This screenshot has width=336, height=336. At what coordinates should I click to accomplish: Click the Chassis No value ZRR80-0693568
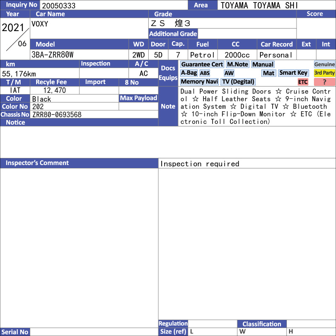(57, 115)
